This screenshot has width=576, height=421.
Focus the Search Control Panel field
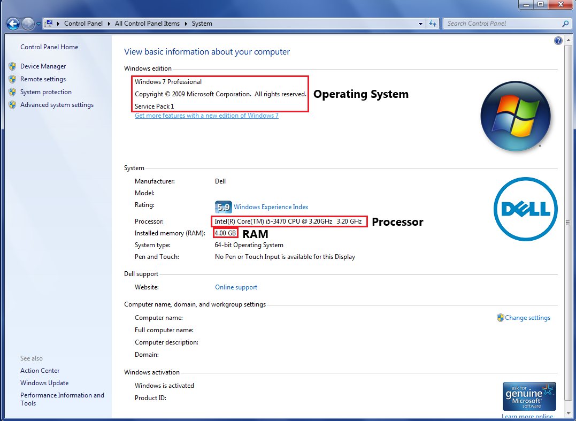507,24
